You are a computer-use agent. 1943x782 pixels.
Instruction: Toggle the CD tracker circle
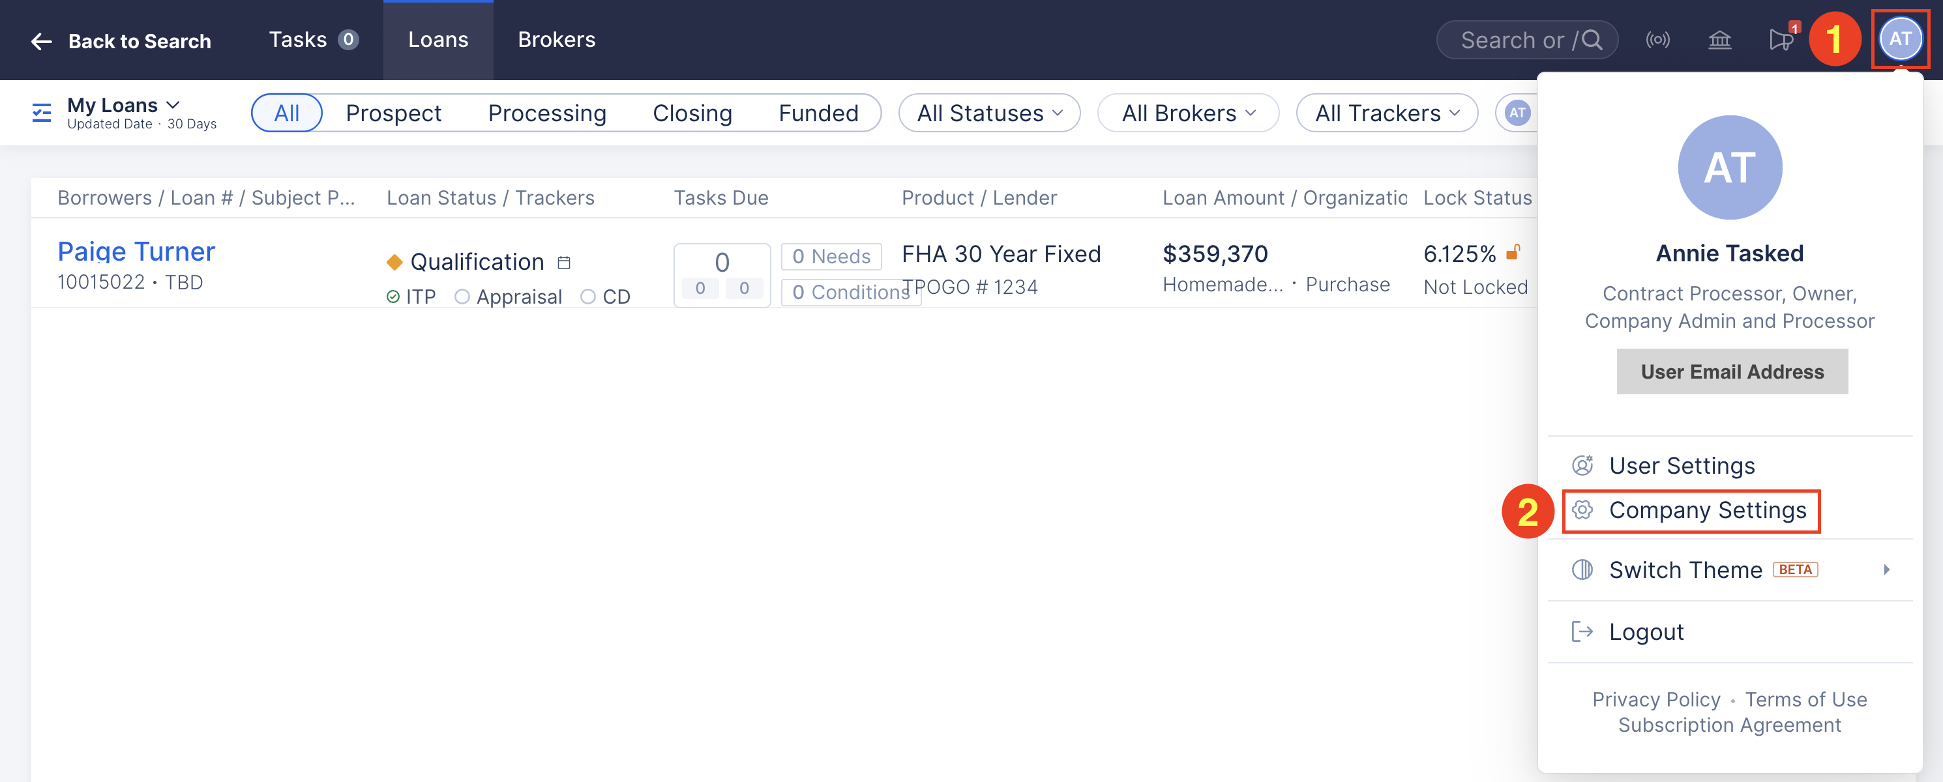pyautogui.click(x=587, y=297)
